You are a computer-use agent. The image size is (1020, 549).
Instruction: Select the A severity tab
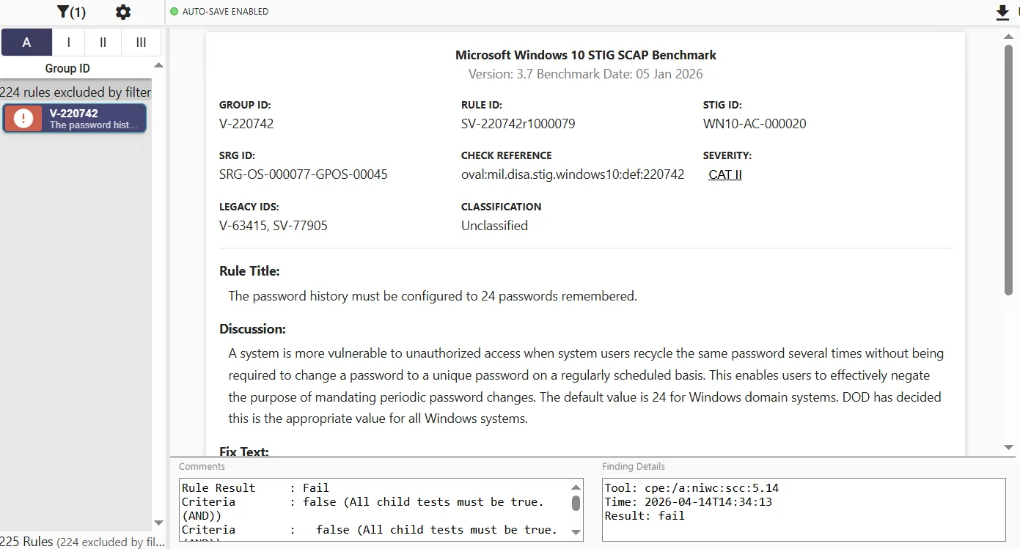(27, 43)
